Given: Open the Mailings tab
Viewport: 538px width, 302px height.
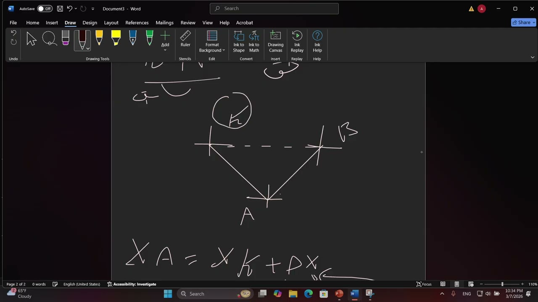Looking at the screenshot, I should 164,23.
